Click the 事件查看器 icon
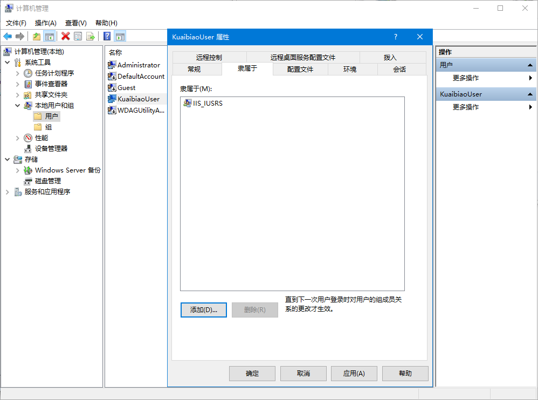538x400 pixels. (28, 84)
